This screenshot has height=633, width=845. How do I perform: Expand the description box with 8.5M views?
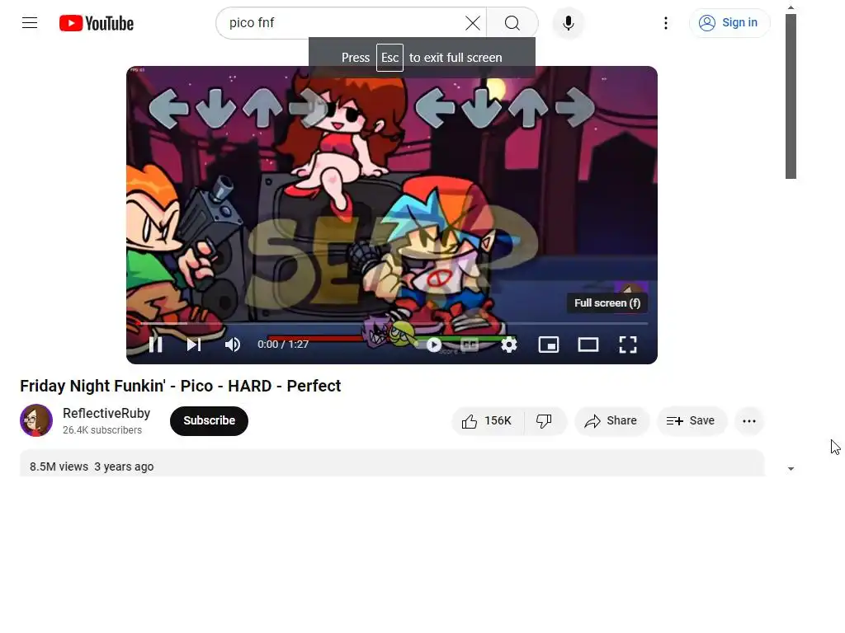click(392, 463)
